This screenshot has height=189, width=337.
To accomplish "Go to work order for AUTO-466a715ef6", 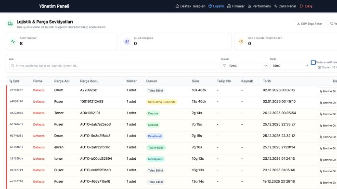I will [328, 183].
